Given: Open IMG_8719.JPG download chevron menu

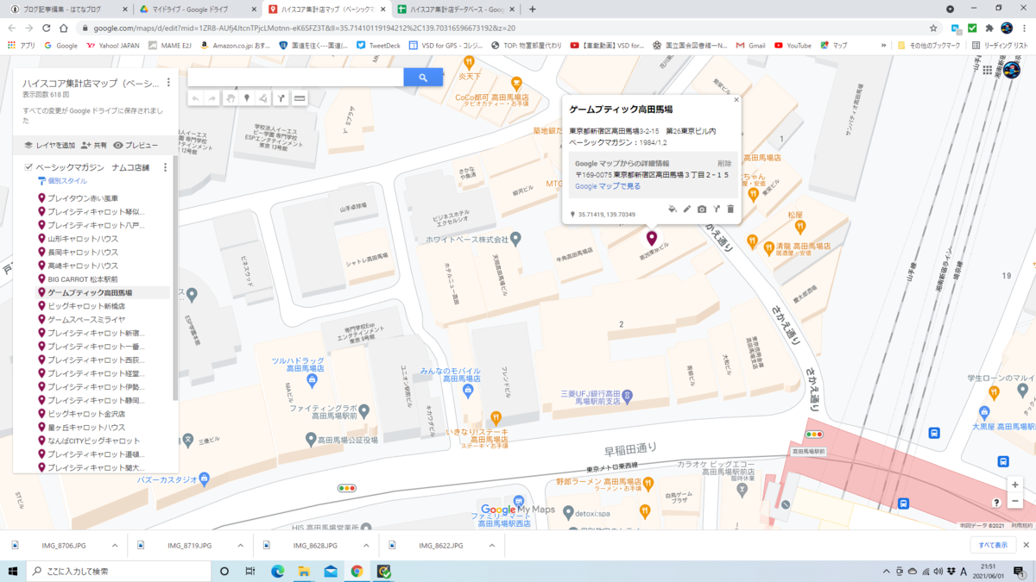Looking at the screenshot, I should point(241,546).
